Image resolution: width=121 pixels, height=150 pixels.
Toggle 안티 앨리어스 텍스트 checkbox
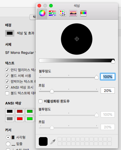(x=7, y=70)
